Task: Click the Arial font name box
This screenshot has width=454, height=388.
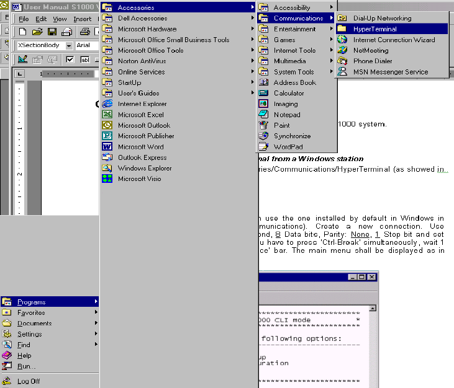Action: (87, 45)
